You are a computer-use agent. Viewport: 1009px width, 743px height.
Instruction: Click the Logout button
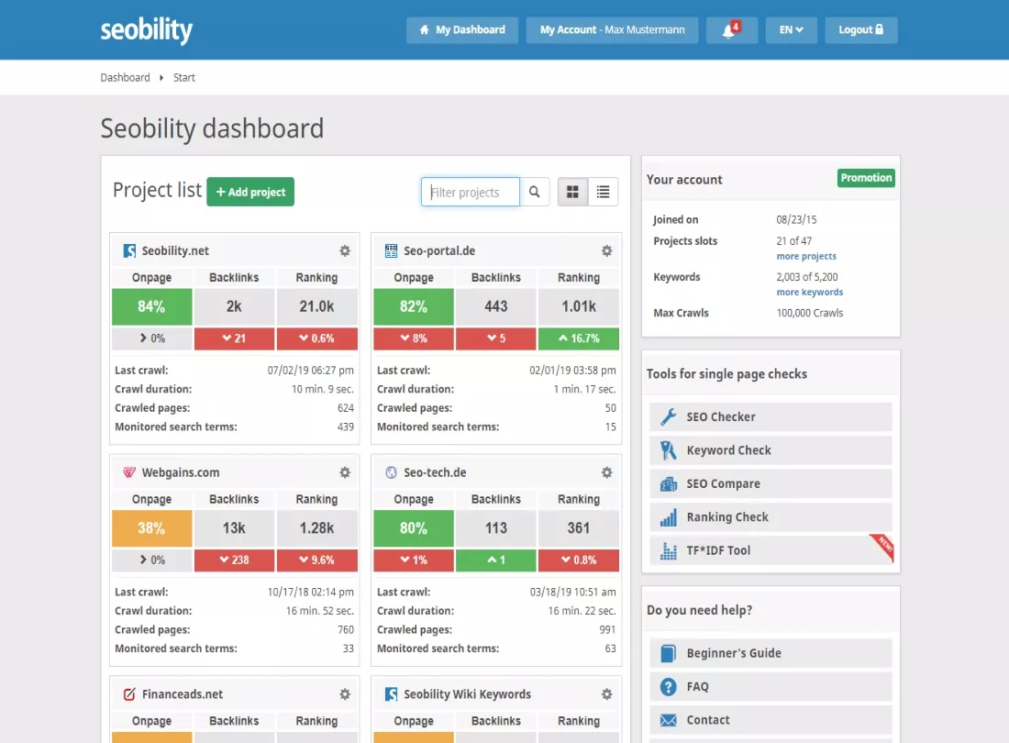tap(860, 30)
